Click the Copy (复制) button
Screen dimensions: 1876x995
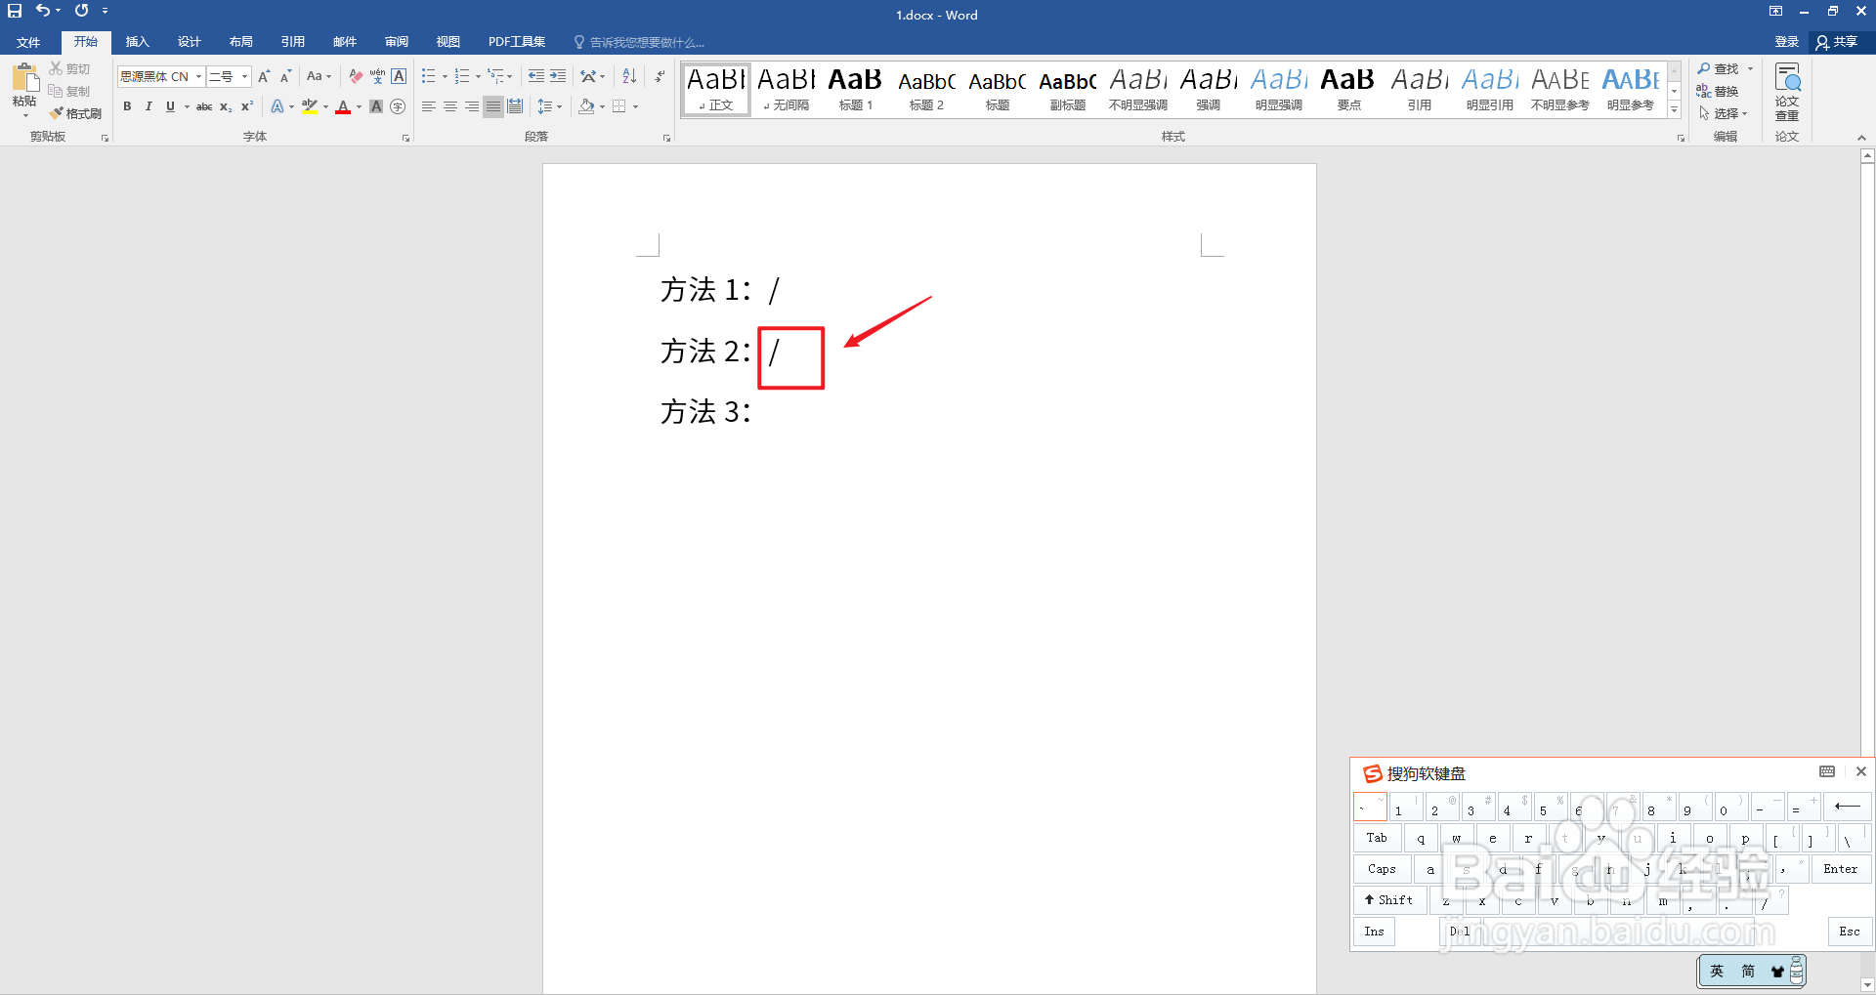coord(69,91)
